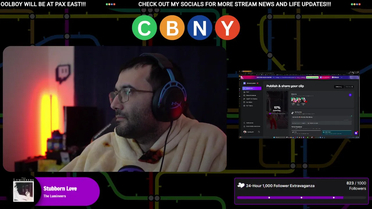Click the green Check the leaderboard button

(312, 77)
